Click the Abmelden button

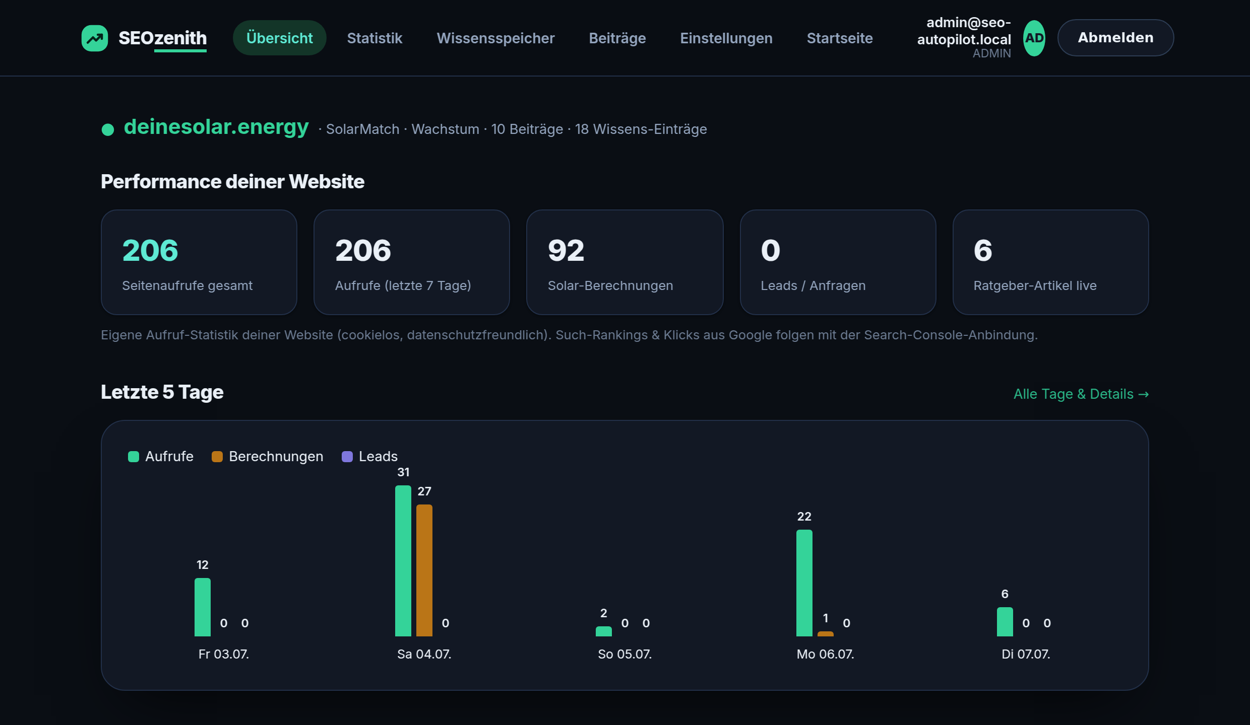pos(1115,38)
